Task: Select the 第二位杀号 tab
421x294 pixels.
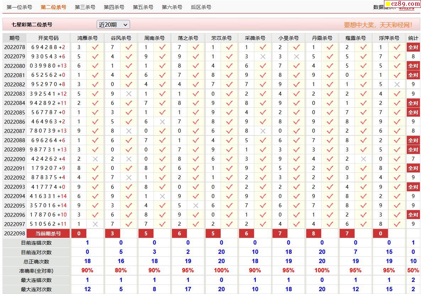Action: pyautogui.click(x=53, y=7)
